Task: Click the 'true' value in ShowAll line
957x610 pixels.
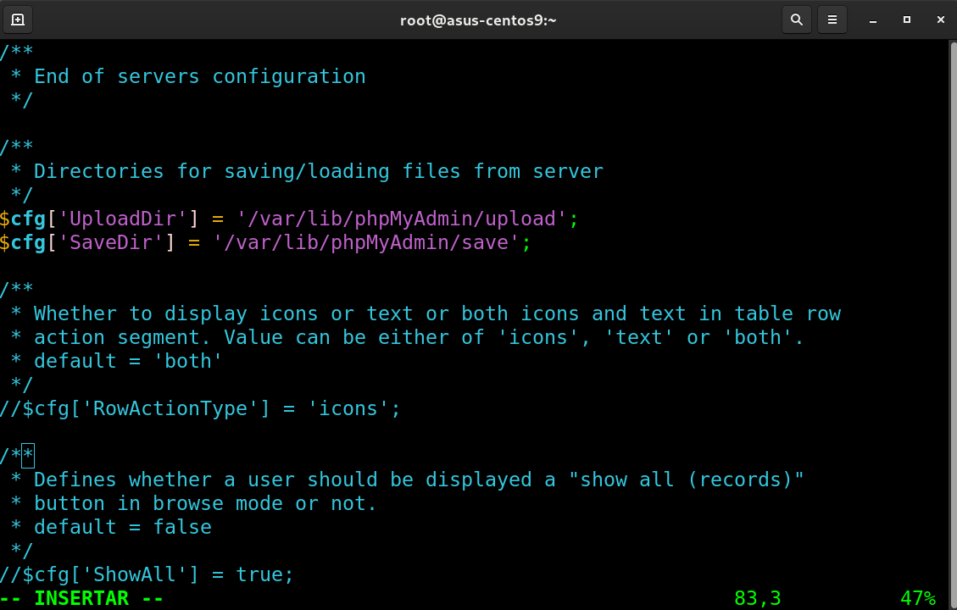Action: point(259,574)
